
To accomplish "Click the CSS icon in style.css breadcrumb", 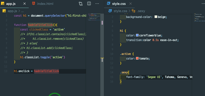I will click(110, 11).
